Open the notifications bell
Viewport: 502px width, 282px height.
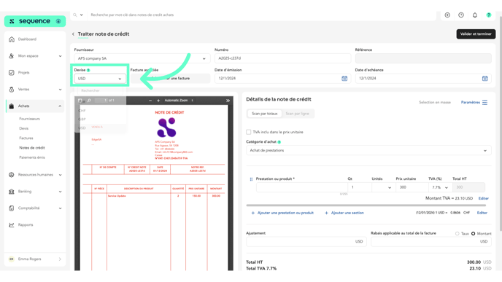pyautogui.click(x=475, y=15)
